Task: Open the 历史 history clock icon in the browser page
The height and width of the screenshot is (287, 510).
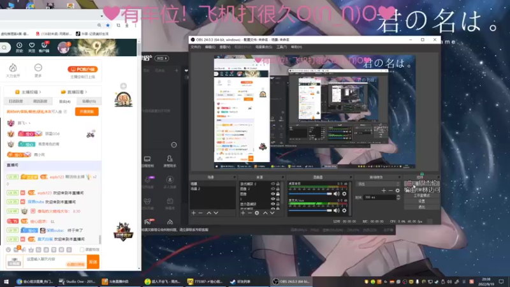Action: point(19,47)
